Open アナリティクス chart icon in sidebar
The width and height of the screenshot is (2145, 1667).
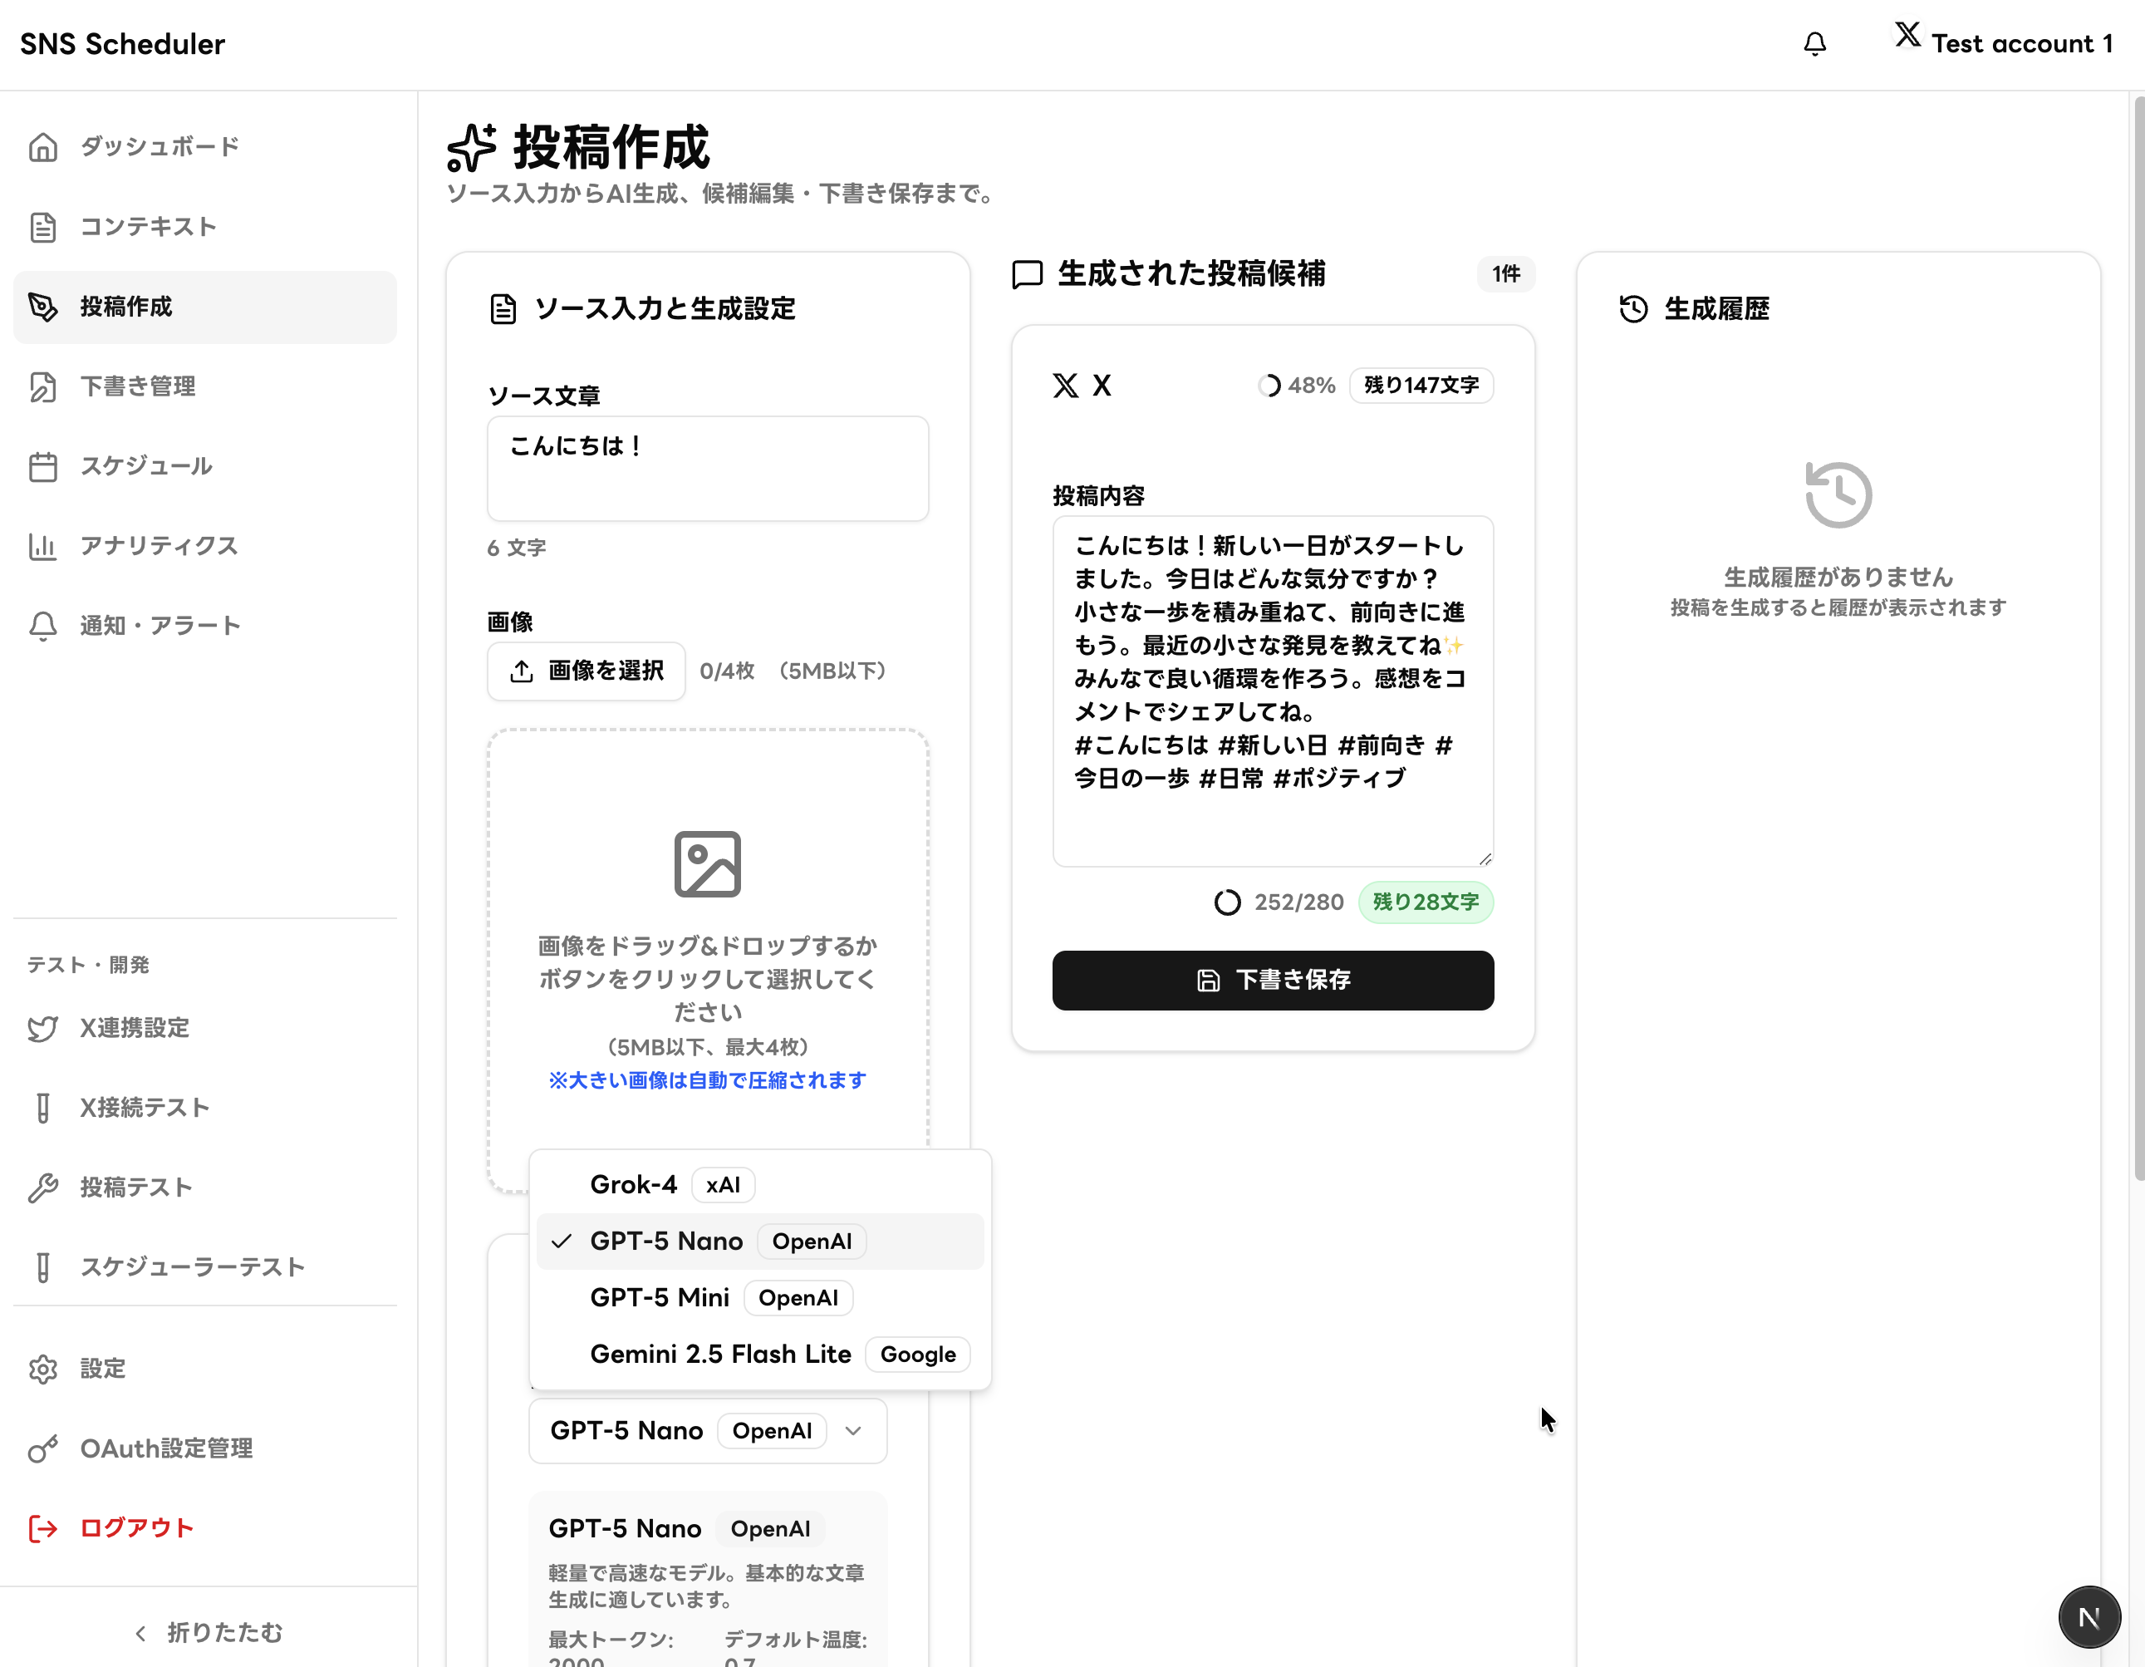(43, 546)
